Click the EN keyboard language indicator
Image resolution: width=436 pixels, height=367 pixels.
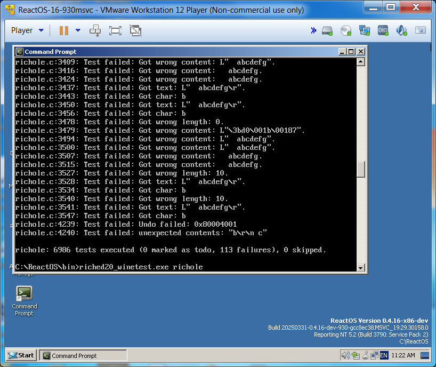tap(384, 355)
